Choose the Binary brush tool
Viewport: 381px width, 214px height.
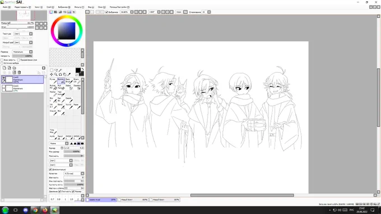coord(77,81)
